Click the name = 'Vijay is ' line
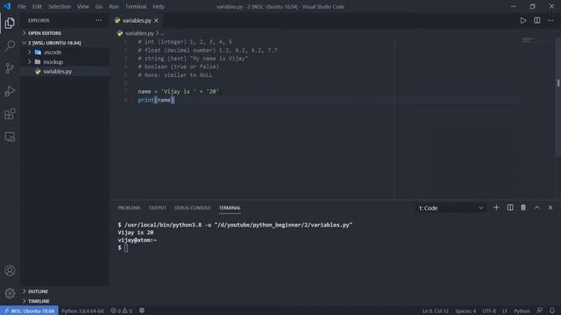 click(179, 92)
